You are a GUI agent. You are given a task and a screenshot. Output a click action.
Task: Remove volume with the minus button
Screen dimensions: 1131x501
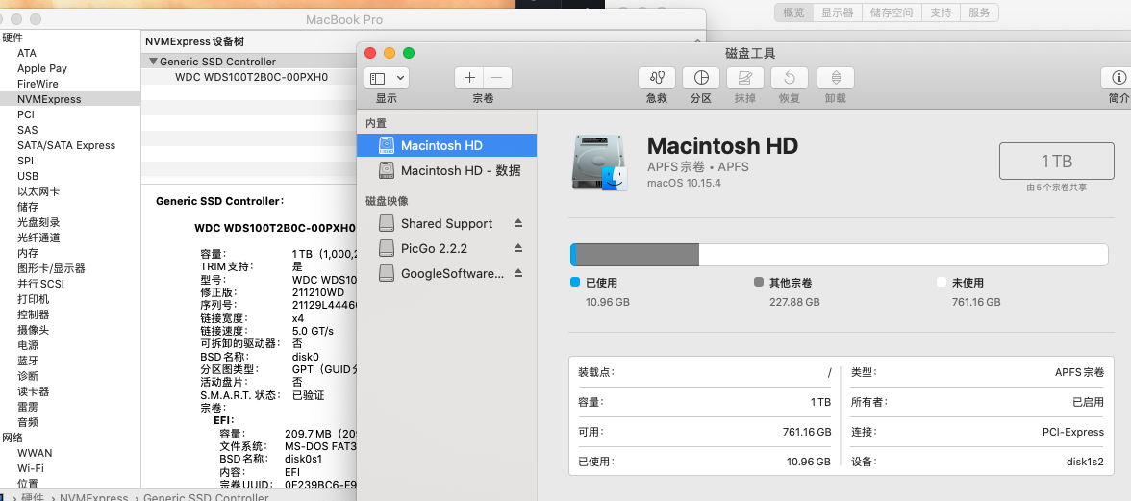point(498,78)
